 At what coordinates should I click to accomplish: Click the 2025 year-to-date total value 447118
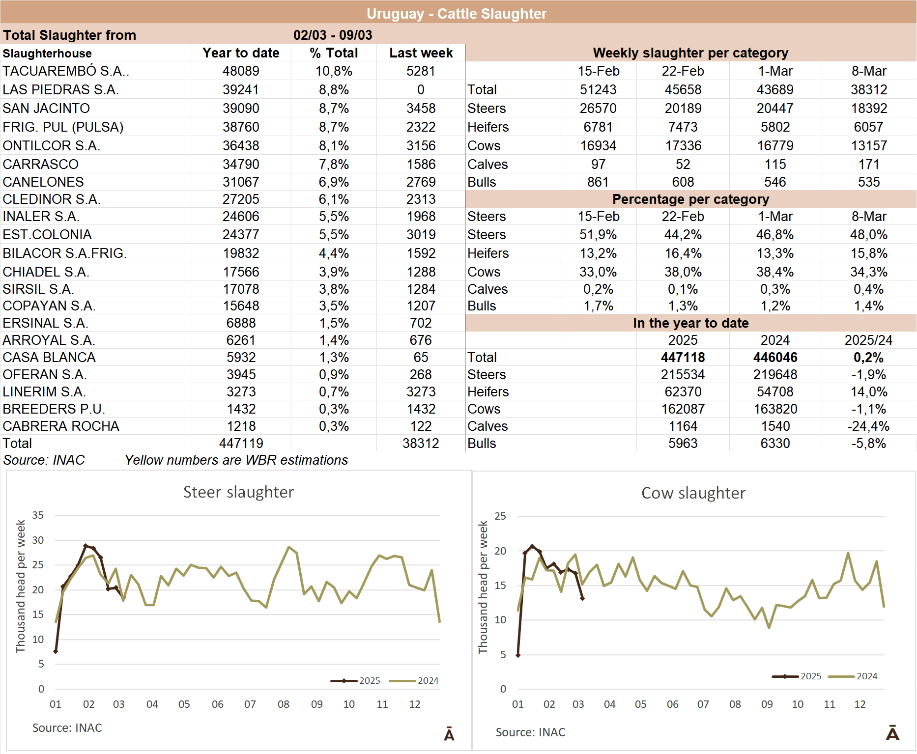coord(683,358)
